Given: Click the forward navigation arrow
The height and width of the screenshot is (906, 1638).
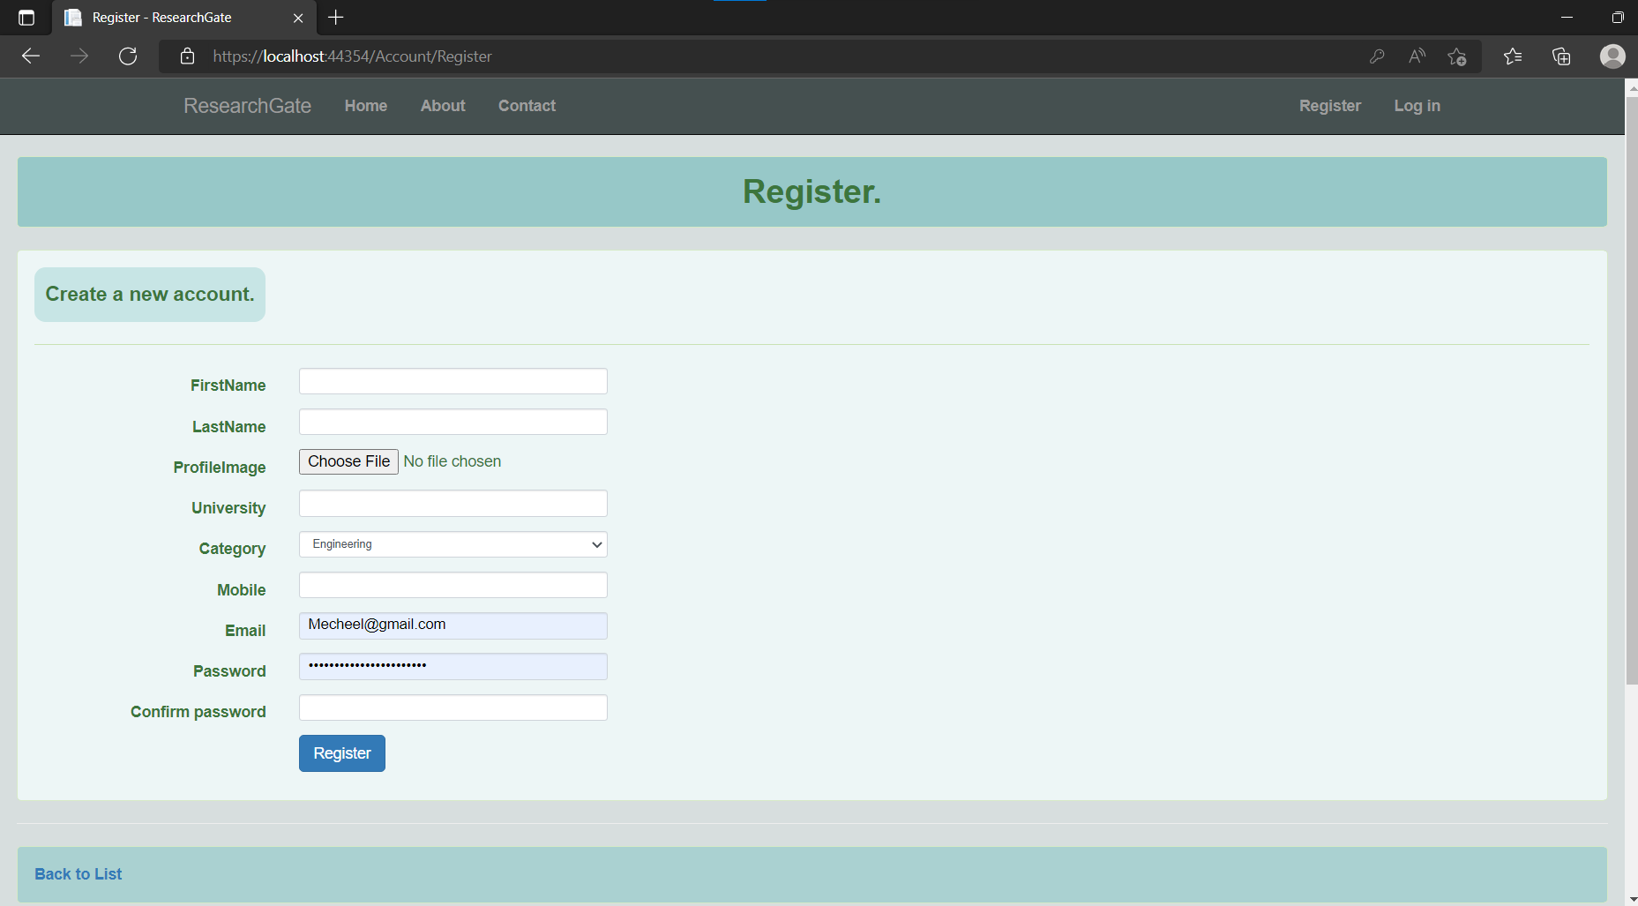Looking at the screenshot, I should point(79,56).
